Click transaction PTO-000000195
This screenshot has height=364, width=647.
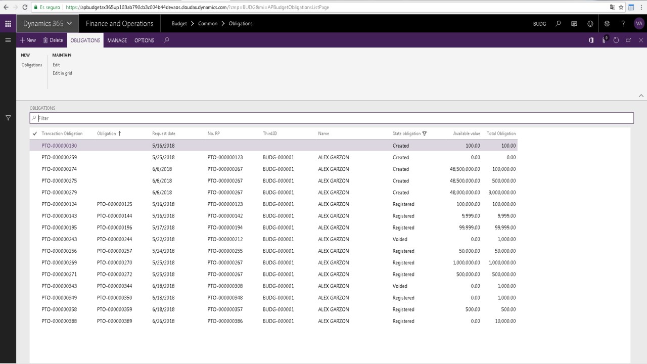point(59,227)
